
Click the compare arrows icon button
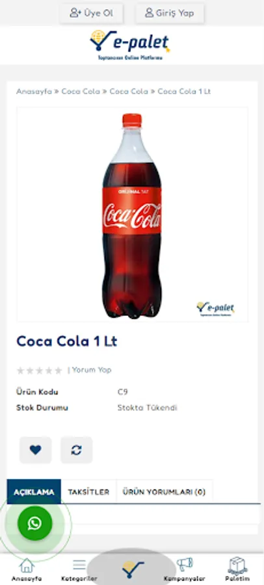[77, 450]
